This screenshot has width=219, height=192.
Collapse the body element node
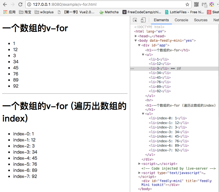point(135,41)
